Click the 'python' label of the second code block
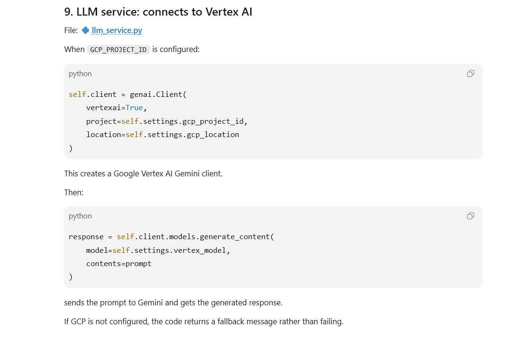Image resolution: width=519 pixels, height=337 pixels. [x=80, y=216]
